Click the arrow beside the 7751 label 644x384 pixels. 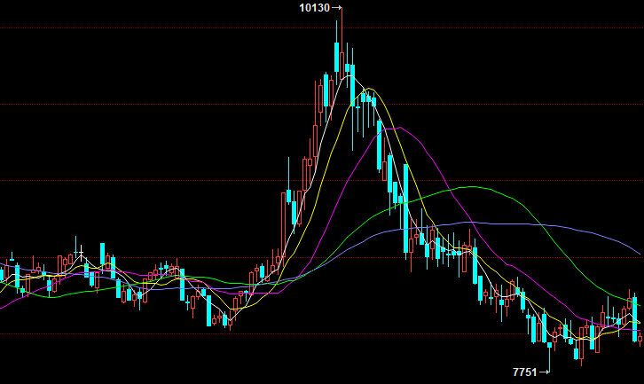546,372
